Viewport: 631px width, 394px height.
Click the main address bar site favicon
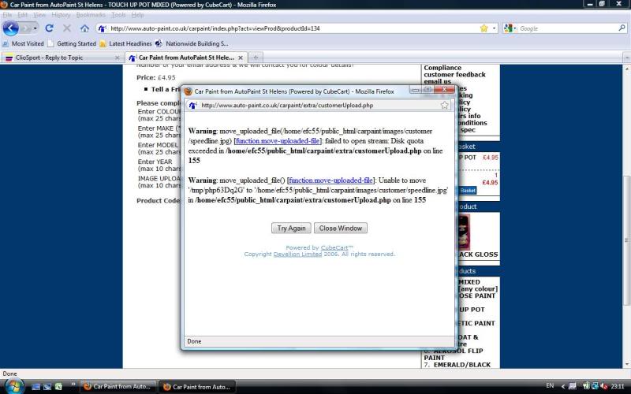pos(103,28)
